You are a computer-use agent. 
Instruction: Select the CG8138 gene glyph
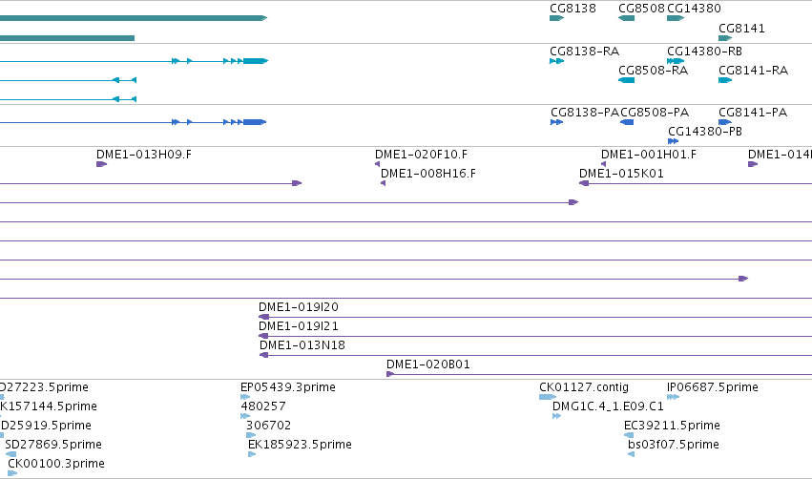556,18
